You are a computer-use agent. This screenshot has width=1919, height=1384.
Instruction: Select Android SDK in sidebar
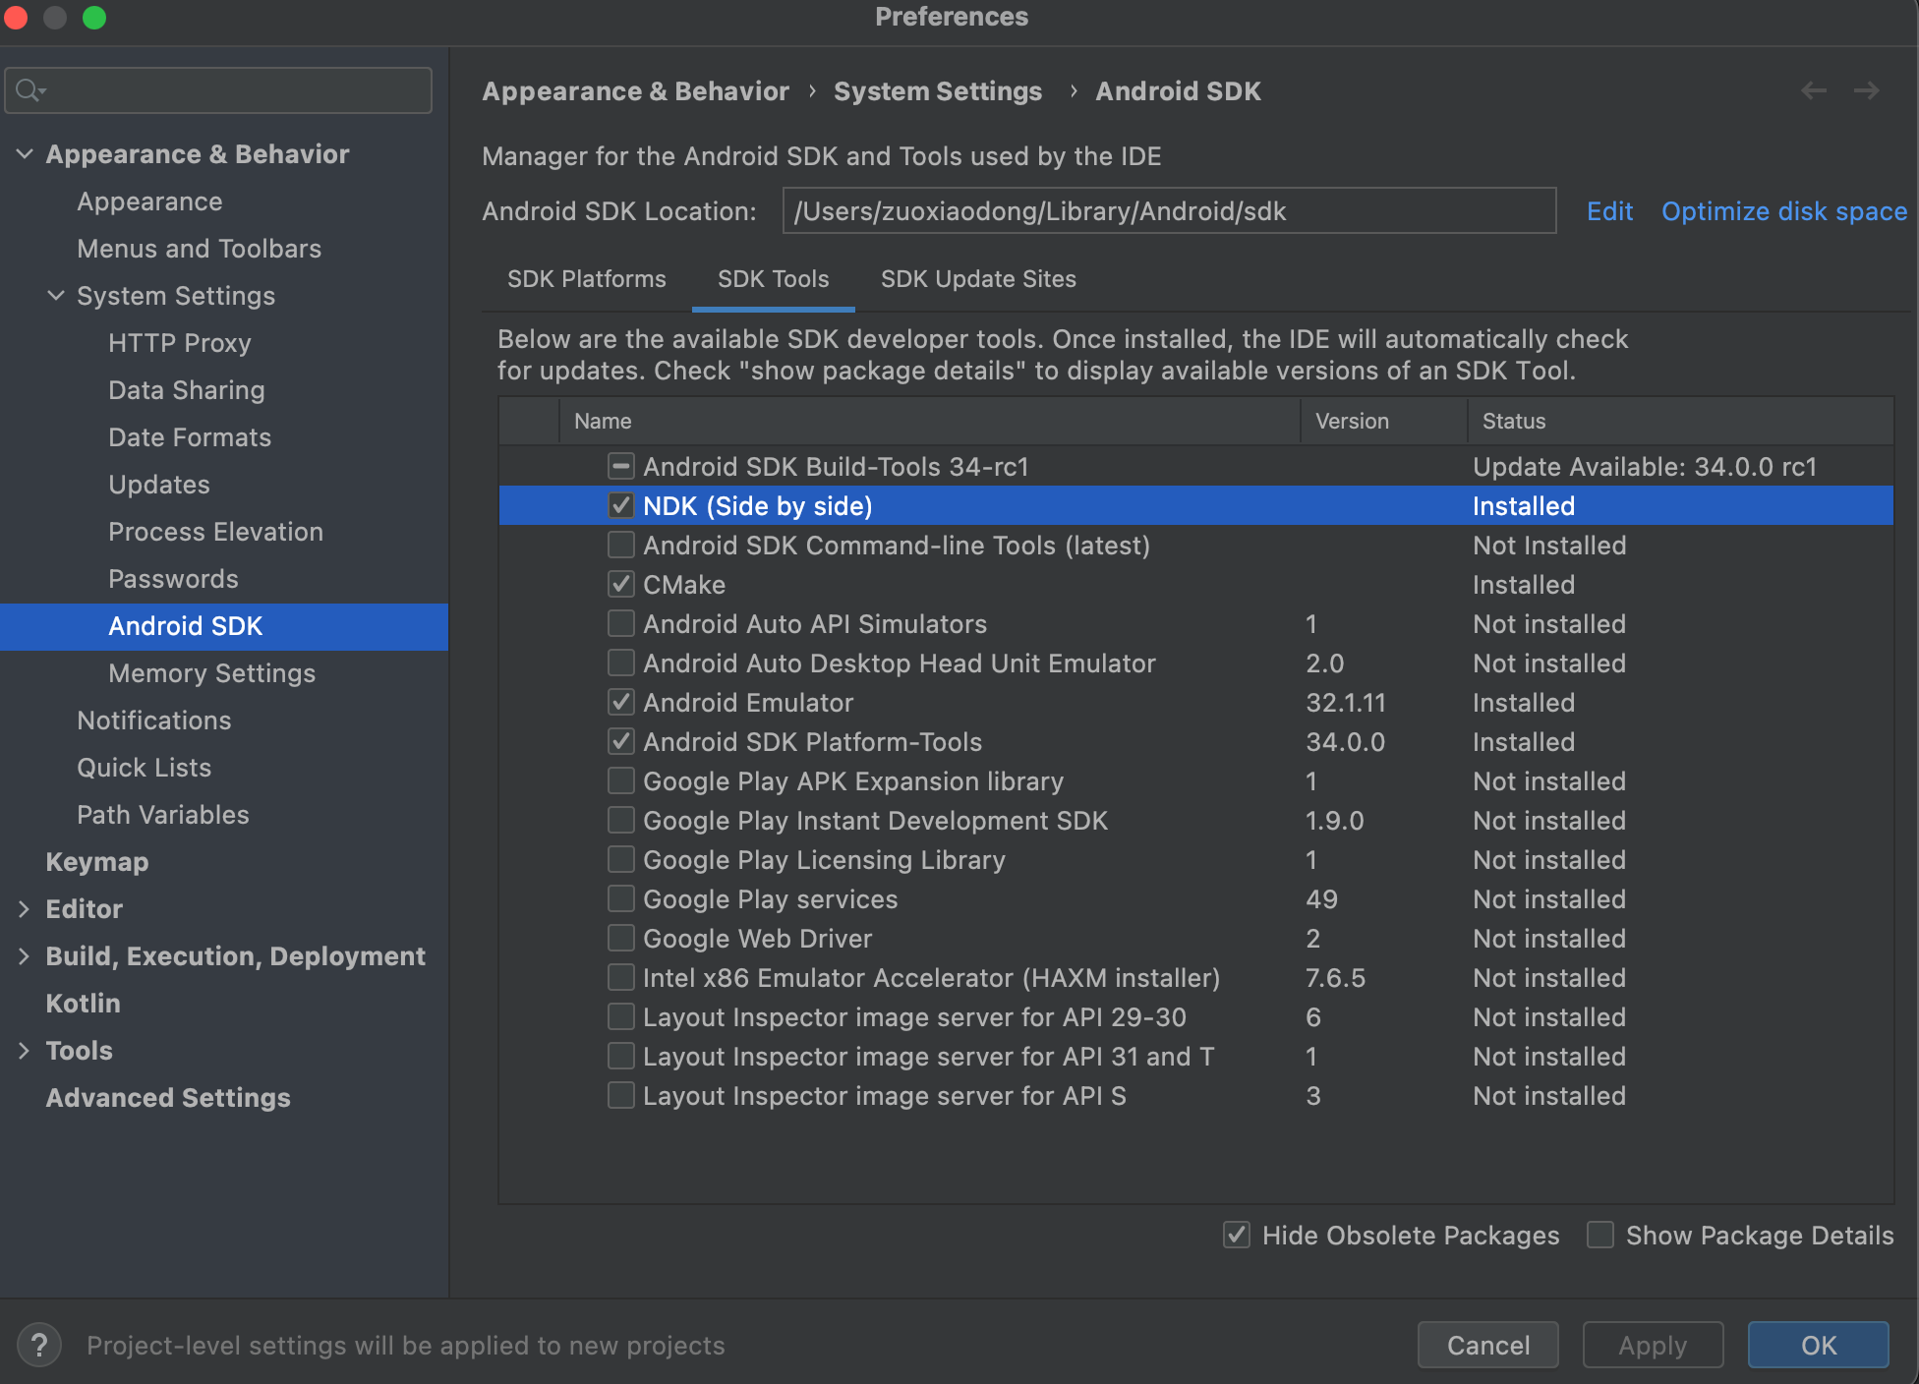click(186, 626)
